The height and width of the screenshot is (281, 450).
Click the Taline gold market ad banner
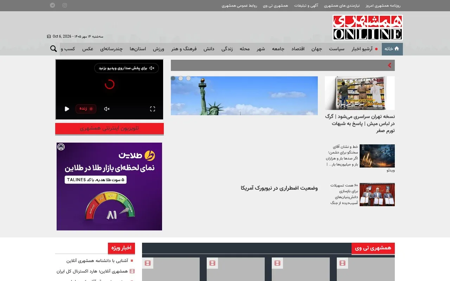[109, 187]
